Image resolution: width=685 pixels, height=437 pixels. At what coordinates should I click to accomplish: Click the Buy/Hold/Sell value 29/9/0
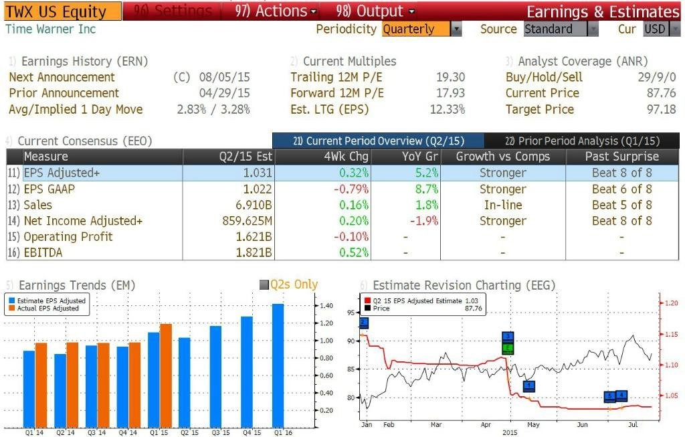click(657, 78)
